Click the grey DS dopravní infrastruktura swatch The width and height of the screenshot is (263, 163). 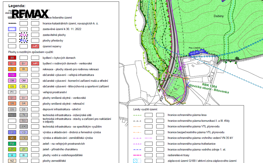12,109
